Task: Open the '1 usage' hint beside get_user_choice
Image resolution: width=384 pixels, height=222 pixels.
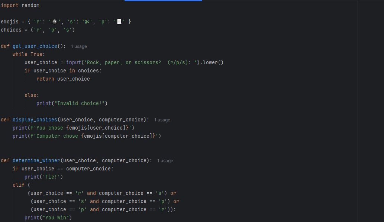Action: pyautogui.click(x=79, y=46)
